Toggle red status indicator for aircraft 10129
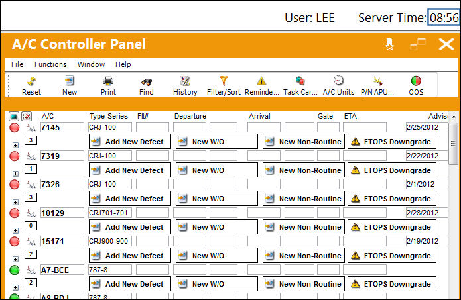Image resolution: width=461 pixels, height=300 pixels. coord(15,213)
